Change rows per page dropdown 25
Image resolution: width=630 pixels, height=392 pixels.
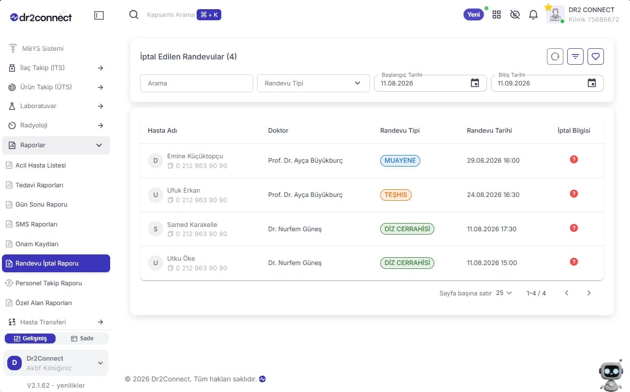click(504, 293)
